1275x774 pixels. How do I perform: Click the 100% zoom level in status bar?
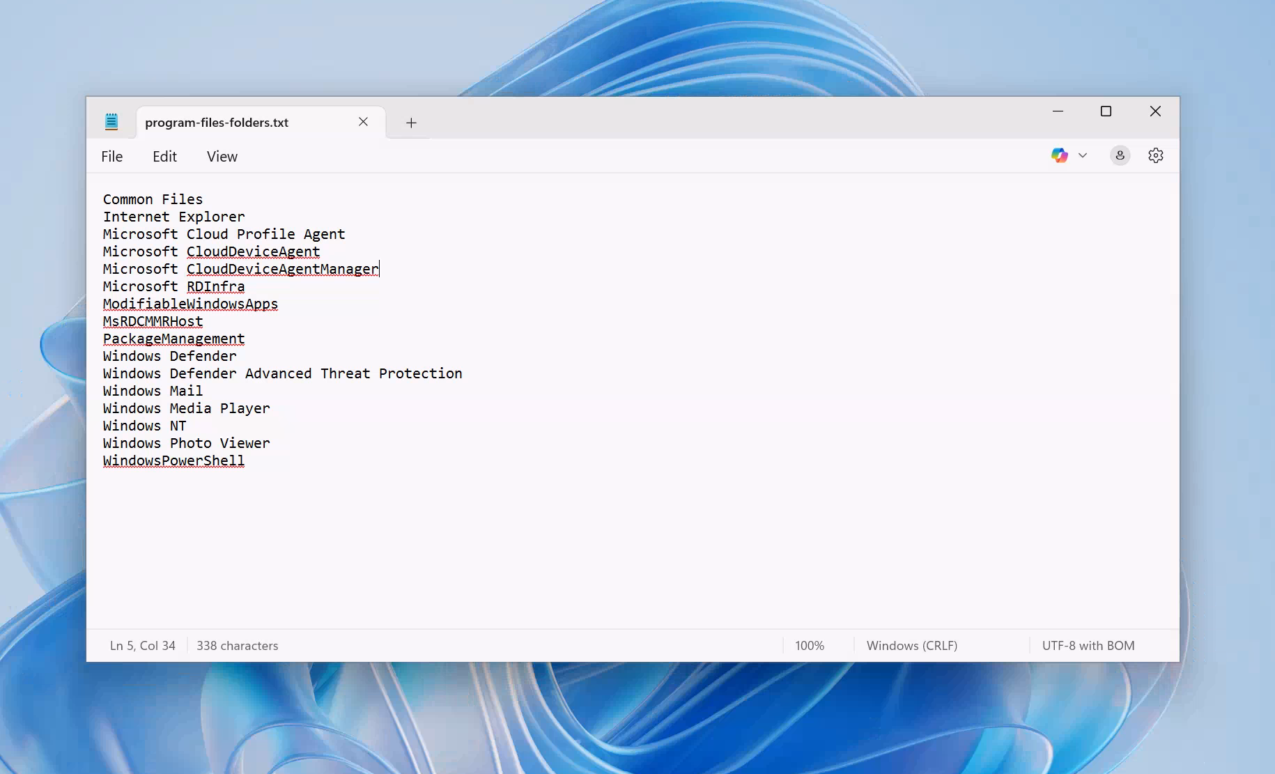(x=810, y=646)
